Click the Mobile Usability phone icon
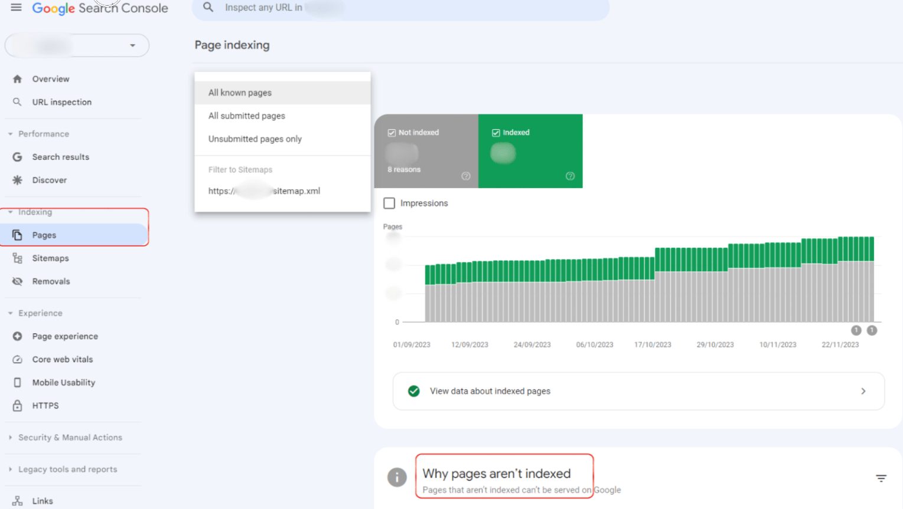The height and width of the screenshot is (509, 903). pos(17,382)
